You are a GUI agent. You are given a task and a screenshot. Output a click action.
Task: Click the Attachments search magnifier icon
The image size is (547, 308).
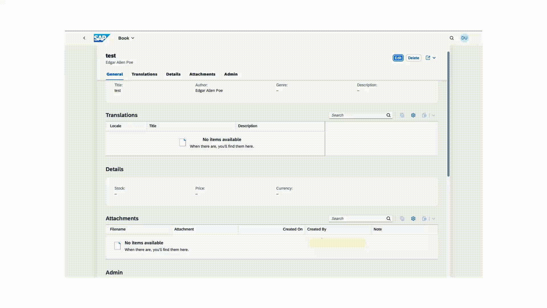tap(389, 218)
